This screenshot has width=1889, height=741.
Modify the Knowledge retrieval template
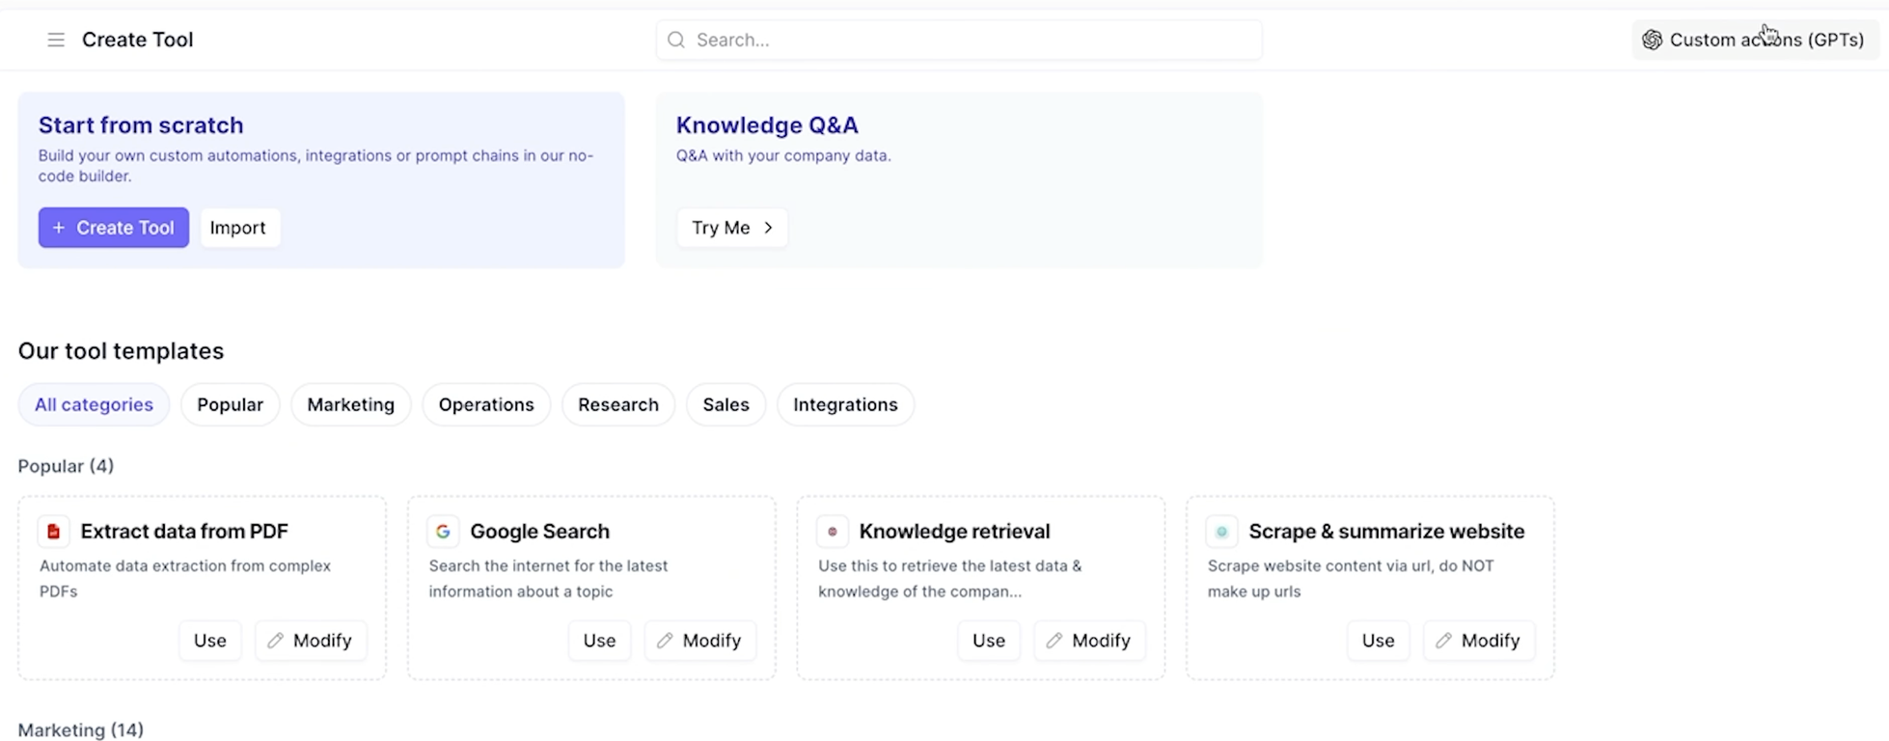pos(1089,641)
